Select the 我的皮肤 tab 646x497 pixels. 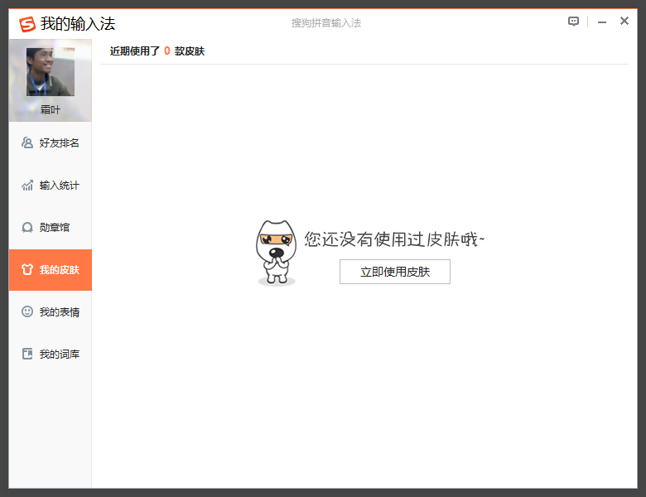coord(51,270)
